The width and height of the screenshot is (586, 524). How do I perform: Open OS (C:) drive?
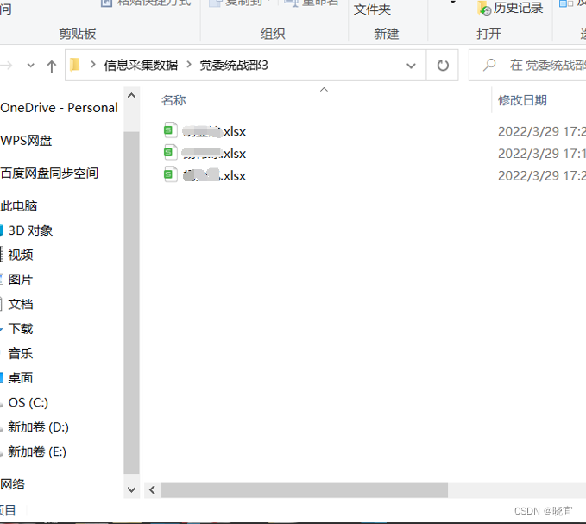pyautogui.click(x=28, y=402)
